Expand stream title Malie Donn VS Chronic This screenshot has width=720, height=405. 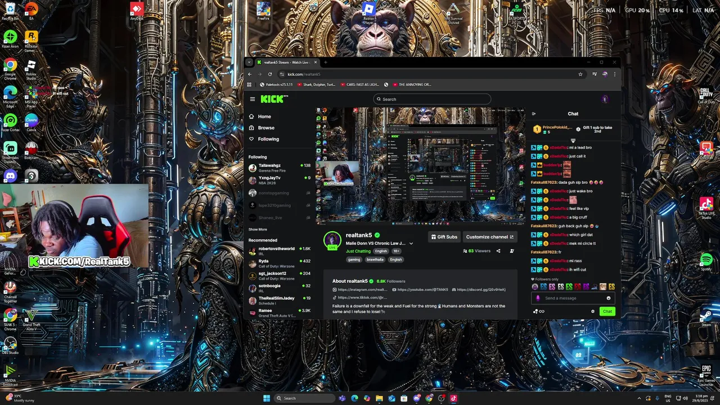(x=411, y=244)
